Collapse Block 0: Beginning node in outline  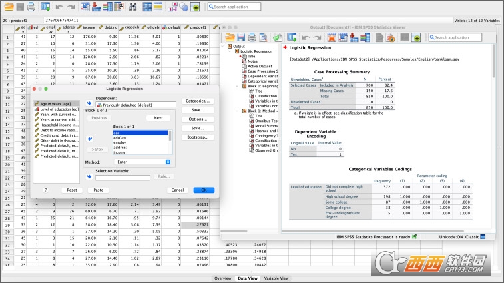(237, 86)
